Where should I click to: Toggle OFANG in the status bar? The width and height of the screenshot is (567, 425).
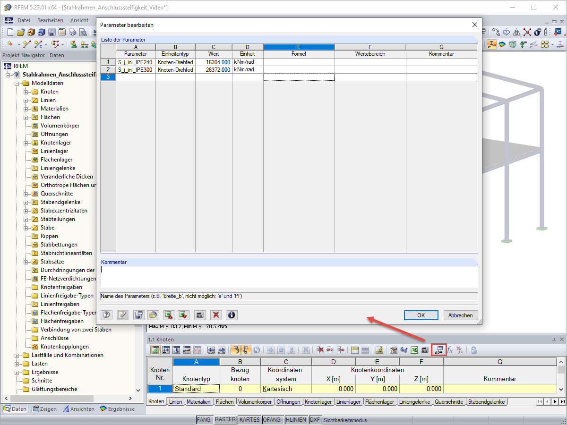(x=273, y=420)
